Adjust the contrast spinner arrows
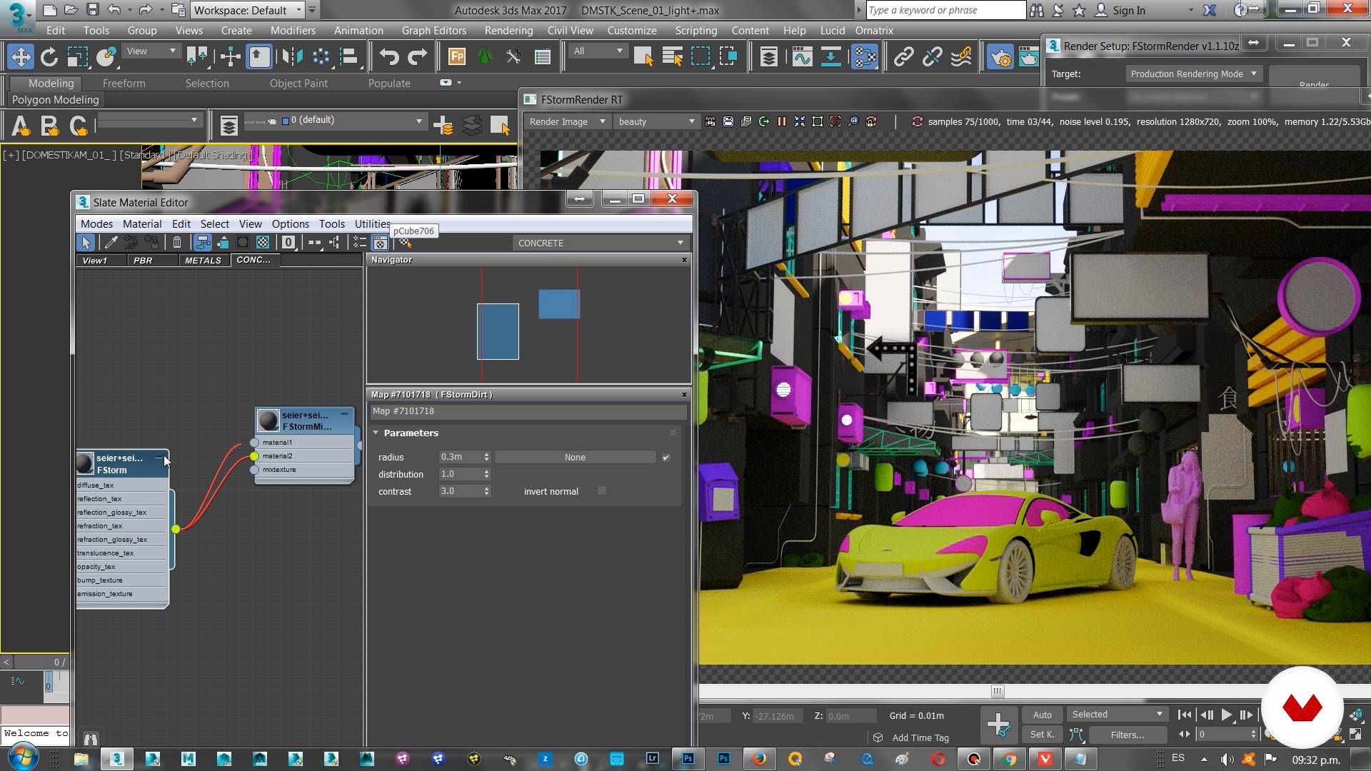The width and height of the screenshot is (1371, 771). (487, 491)
